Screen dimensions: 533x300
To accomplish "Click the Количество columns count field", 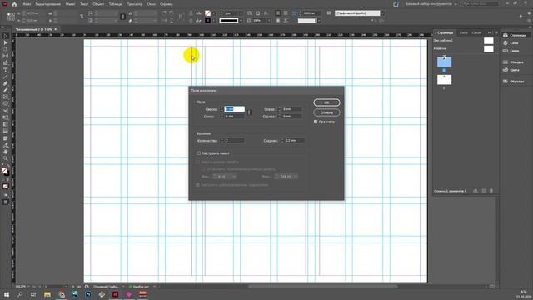I will (234, 141).
